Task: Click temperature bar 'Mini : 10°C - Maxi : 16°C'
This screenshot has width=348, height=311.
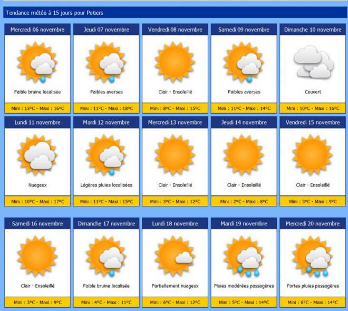Action: click(x=313, y=108)
